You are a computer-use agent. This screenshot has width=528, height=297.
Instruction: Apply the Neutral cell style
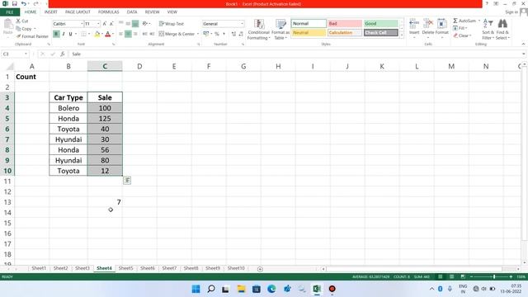tap(309, 33)
